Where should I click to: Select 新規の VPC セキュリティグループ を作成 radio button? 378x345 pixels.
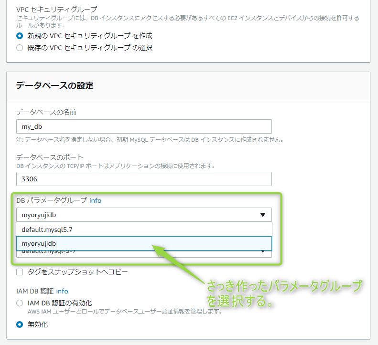point(20,36)
